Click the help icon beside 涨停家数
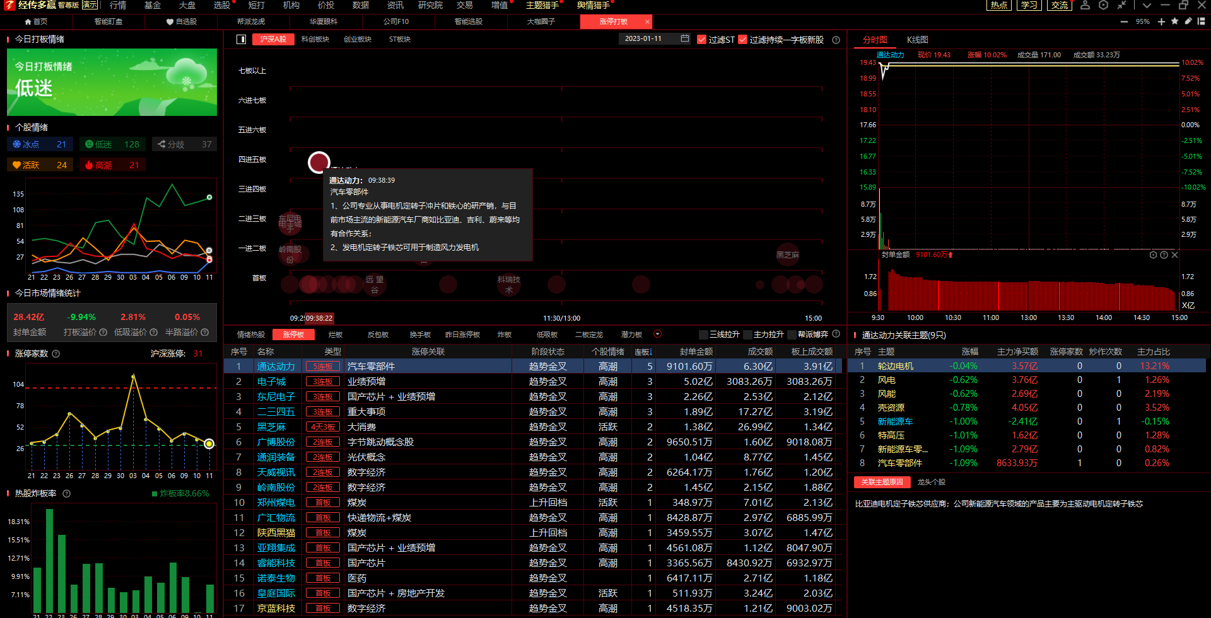The image size is (1211, 618). point(56,353)
